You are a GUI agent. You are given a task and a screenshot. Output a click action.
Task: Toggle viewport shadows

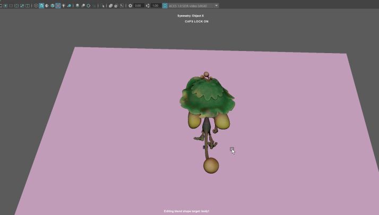pyautogui.click(x=69, y=5)
